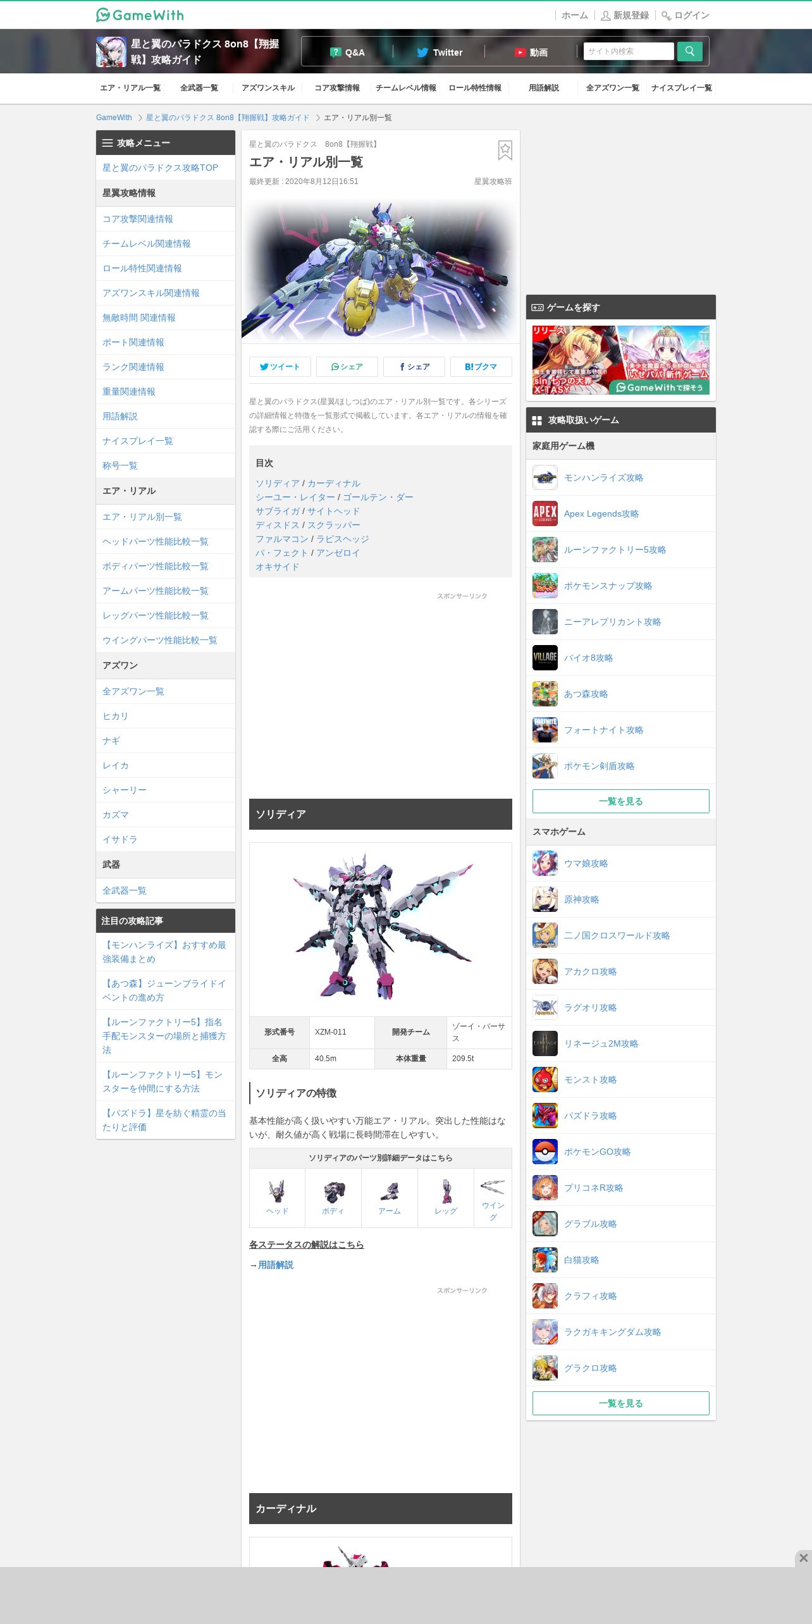Jump to ファルマコン in the table of contents
This screenshot has width=812, height=1624.
click(x=282, y=539)
